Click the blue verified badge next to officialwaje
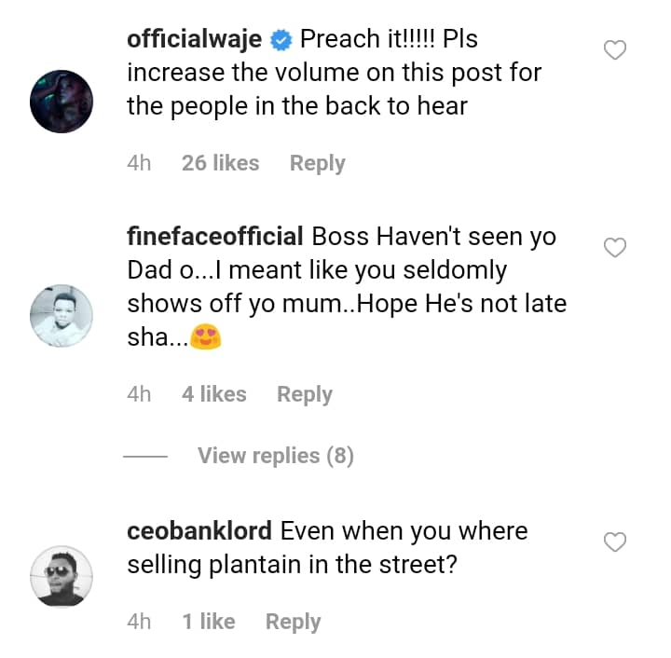The height and width of the screenshot is (658, 671). [281, 42]
